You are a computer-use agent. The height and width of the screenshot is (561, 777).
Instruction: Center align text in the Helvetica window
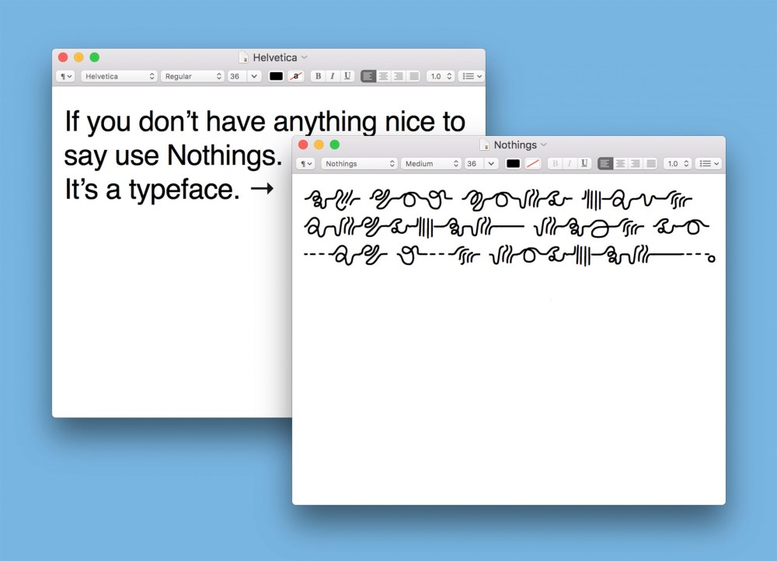(383, 76)
